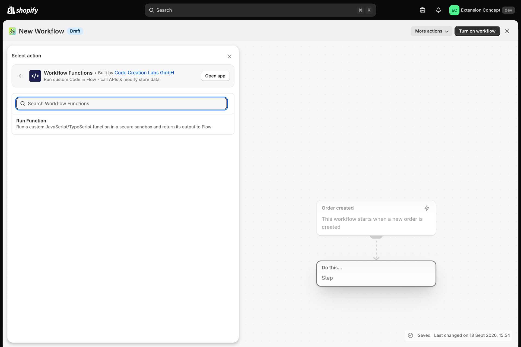Click the EC store avatar

click(454, 10)
